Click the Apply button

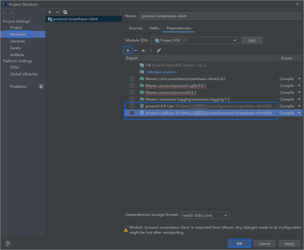(289, 244)
